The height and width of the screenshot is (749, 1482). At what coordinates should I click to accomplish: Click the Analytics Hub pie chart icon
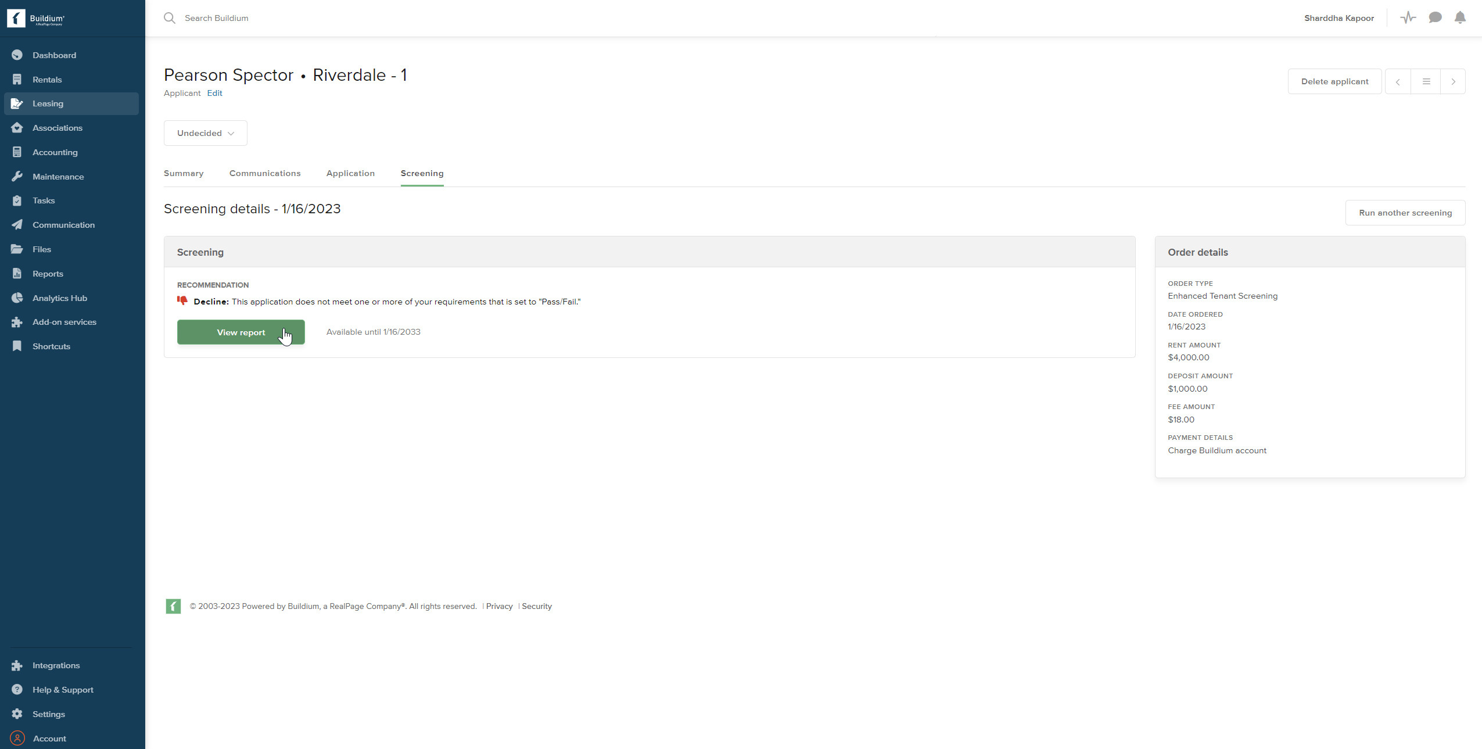click(17, 298)
